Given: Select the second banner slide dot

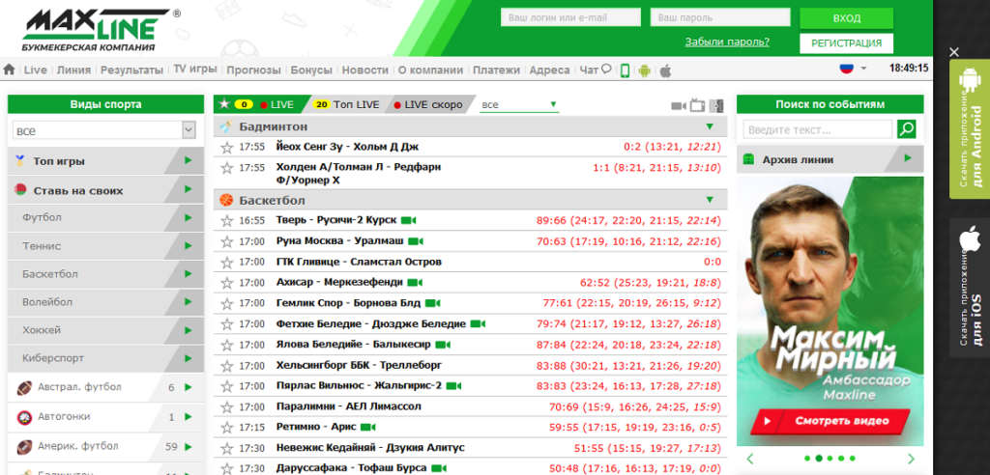Looking at the screenshot, I should [x=819, y=459].
